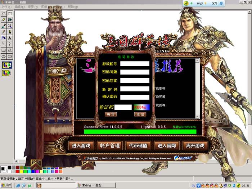Click the 帐户管理 button
The height and width of the screenshot is (189, 252).
point(110,146)
